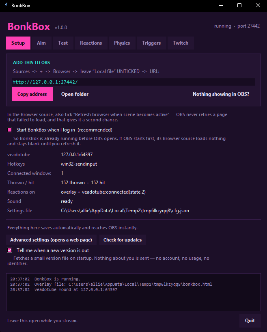This screenshot has height=332, width=267.
Task: Open the 'Nothing showing in OBS?' help
Action: pos(221,94)
